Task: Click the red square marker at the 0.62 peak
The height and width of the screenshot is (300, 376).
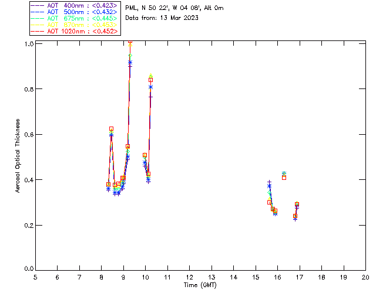Action: click(111, 129)
